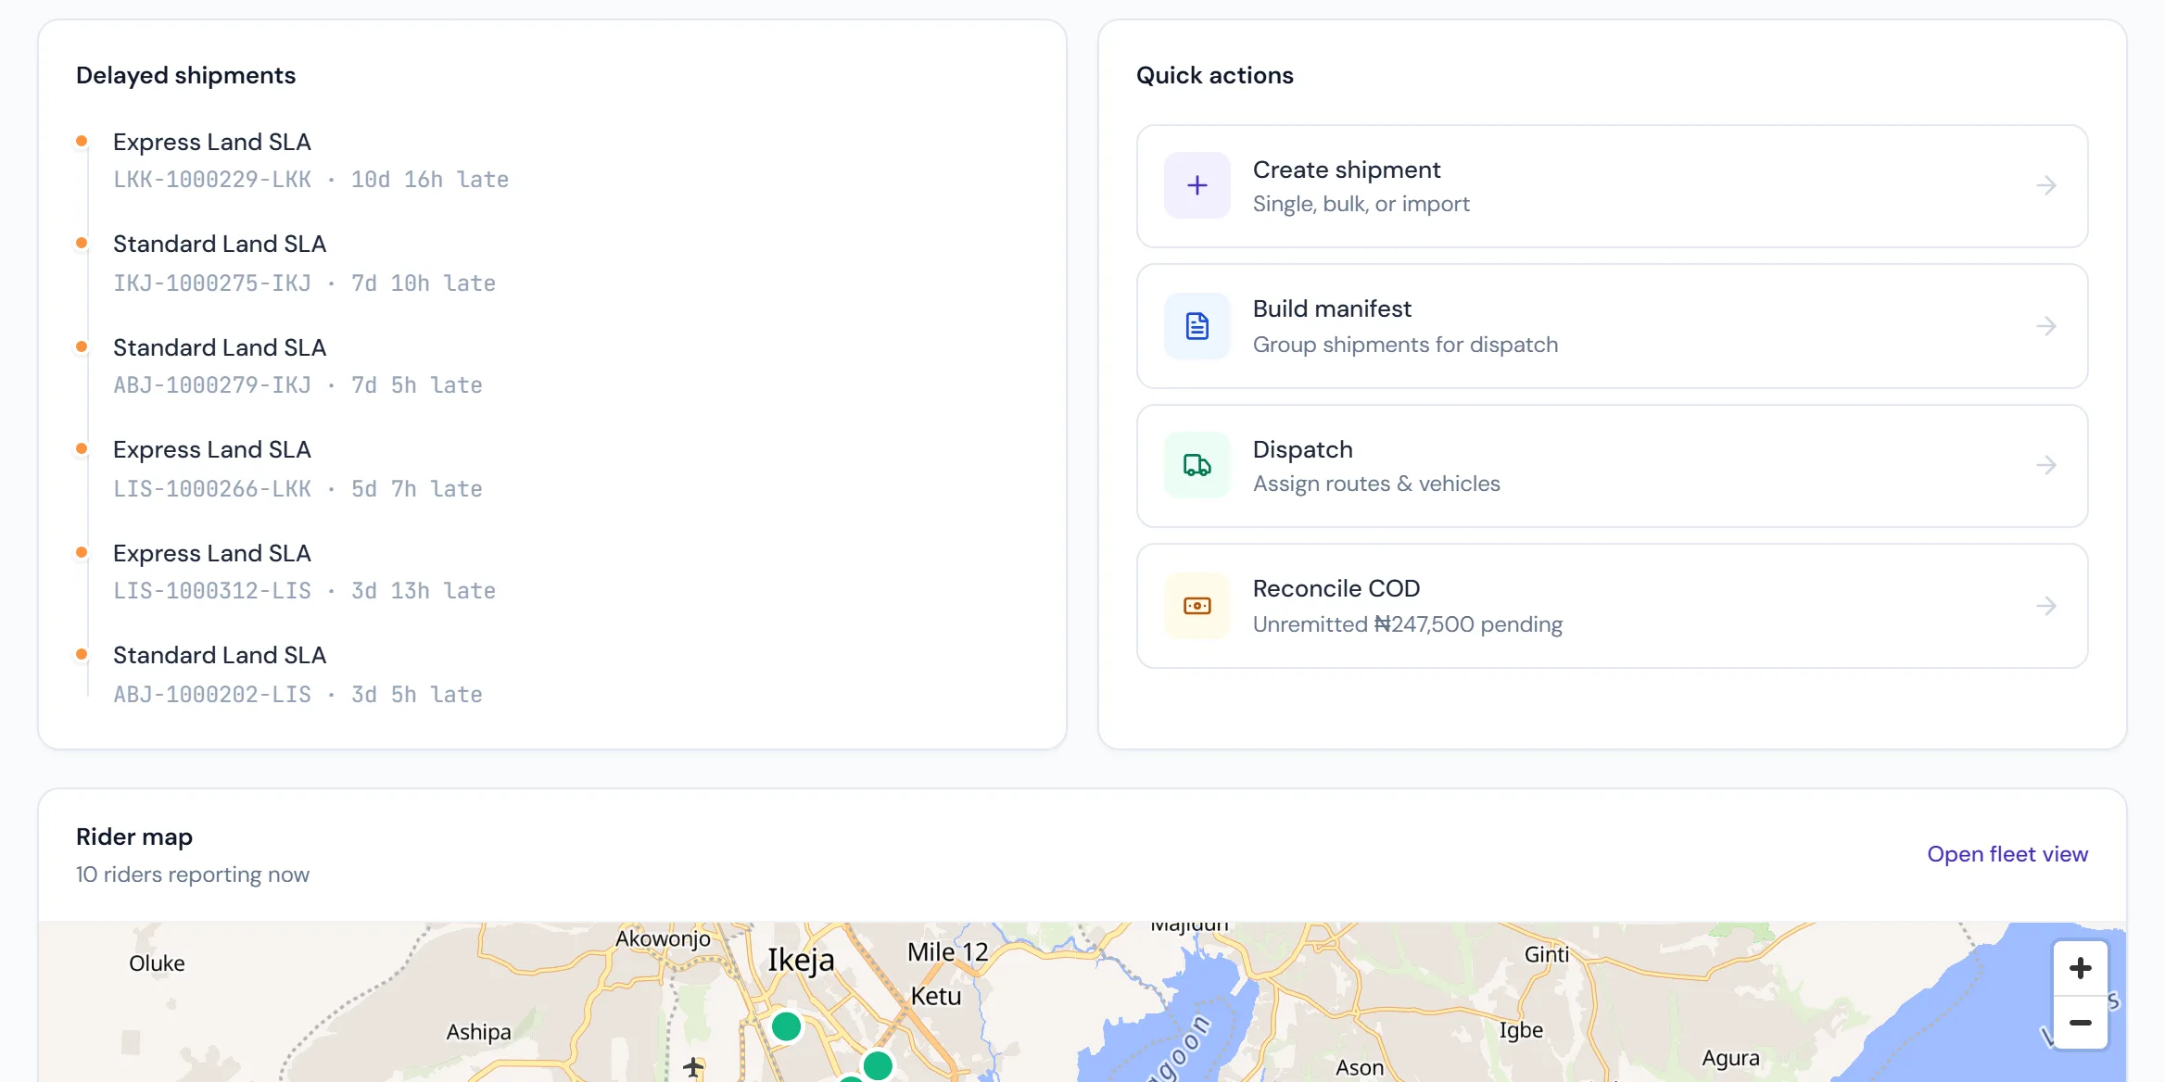Open the Reconcile COD quick action
This screenshot has width=2165, height=1082.
coord(1612,606)
